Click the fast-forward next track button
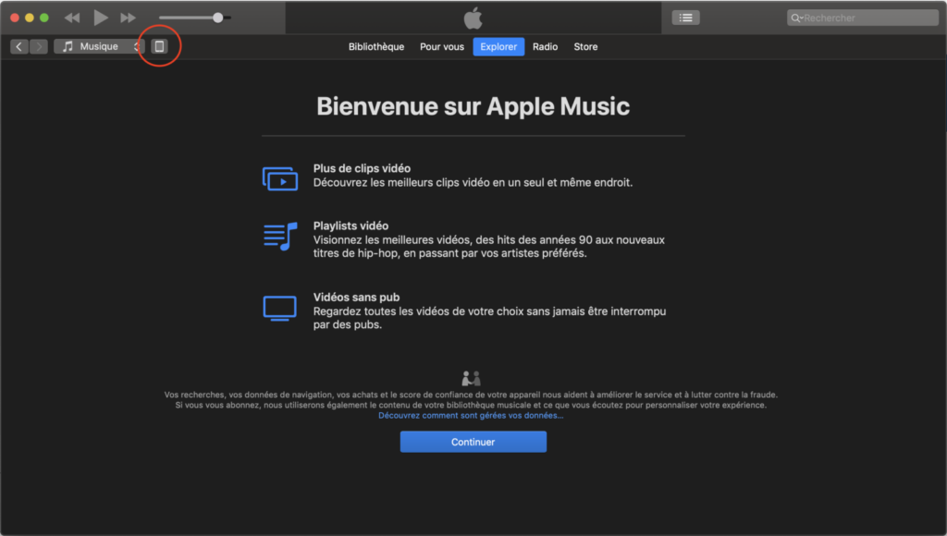 point(129,18)
